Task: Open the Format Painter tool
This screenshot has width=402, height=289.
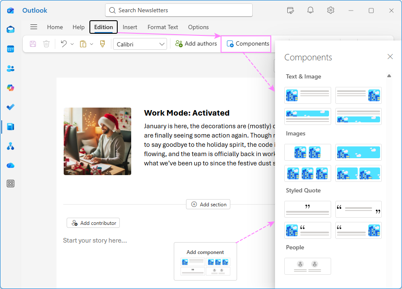Action: coord(102,43)
